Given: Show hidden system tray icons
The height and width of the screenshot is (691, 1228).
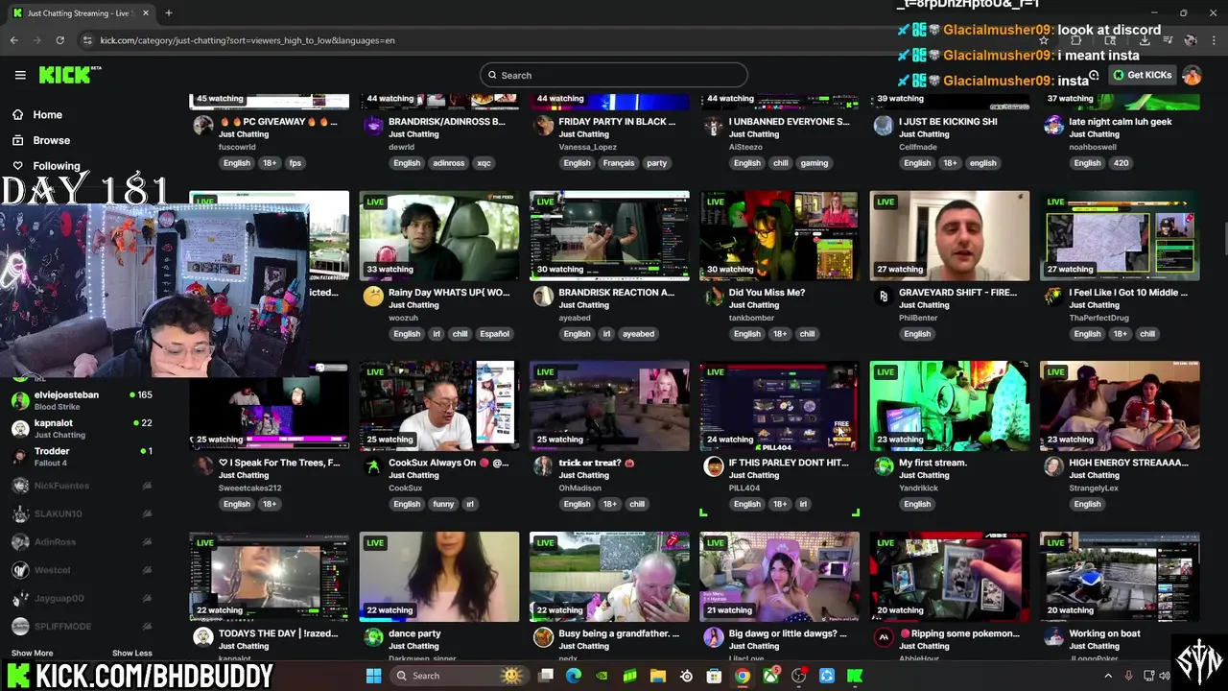Looking at the screenshot, I should 1108,676.
